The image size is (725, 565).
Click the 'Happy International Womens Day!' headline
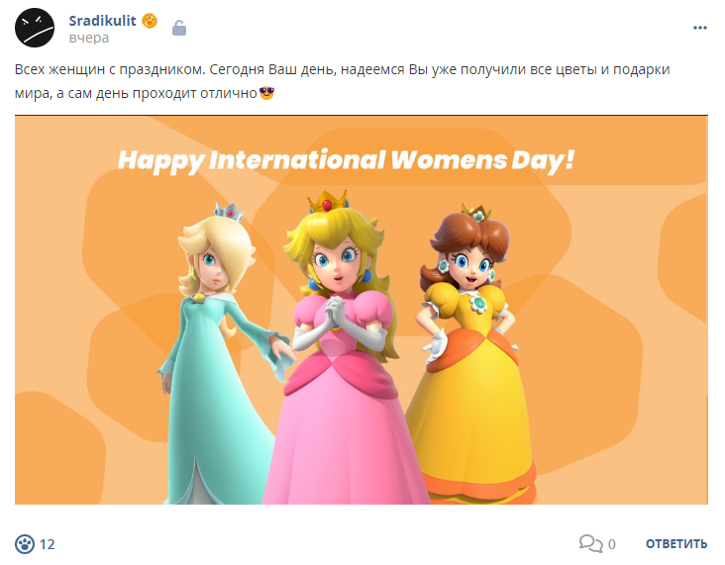click(346, 160)
